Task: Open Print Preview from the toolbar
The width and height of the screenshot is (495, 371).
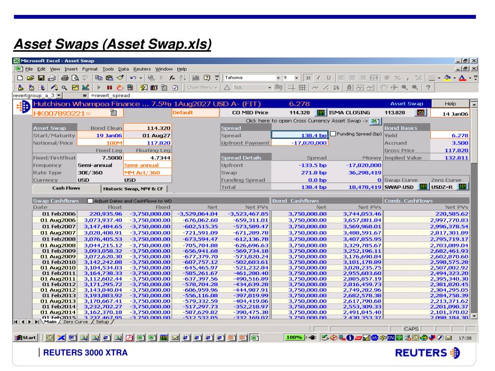Action: tap(75, 78)
